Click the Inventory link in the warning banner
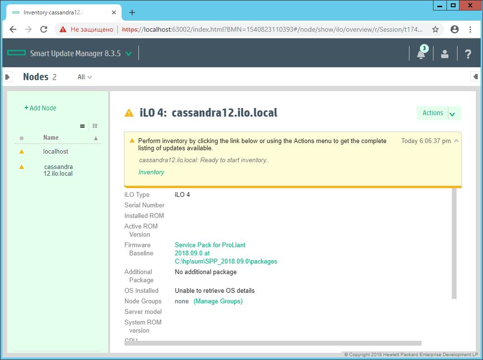This screenshot has width=483, height=360. [x=151, y=172]
